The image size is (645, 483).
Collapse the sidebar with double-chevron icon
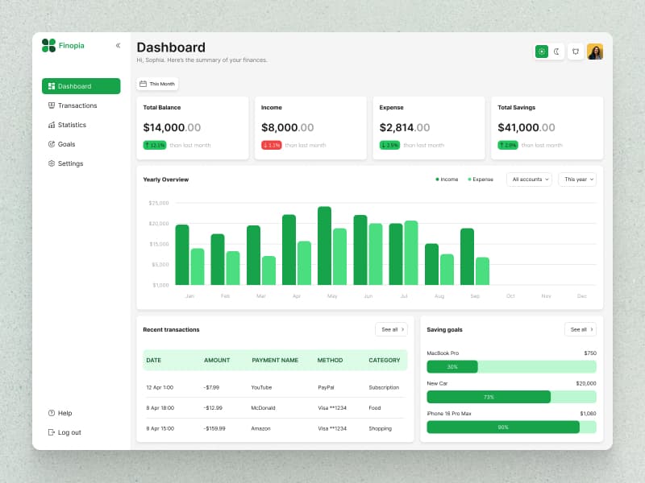point(118,46)
